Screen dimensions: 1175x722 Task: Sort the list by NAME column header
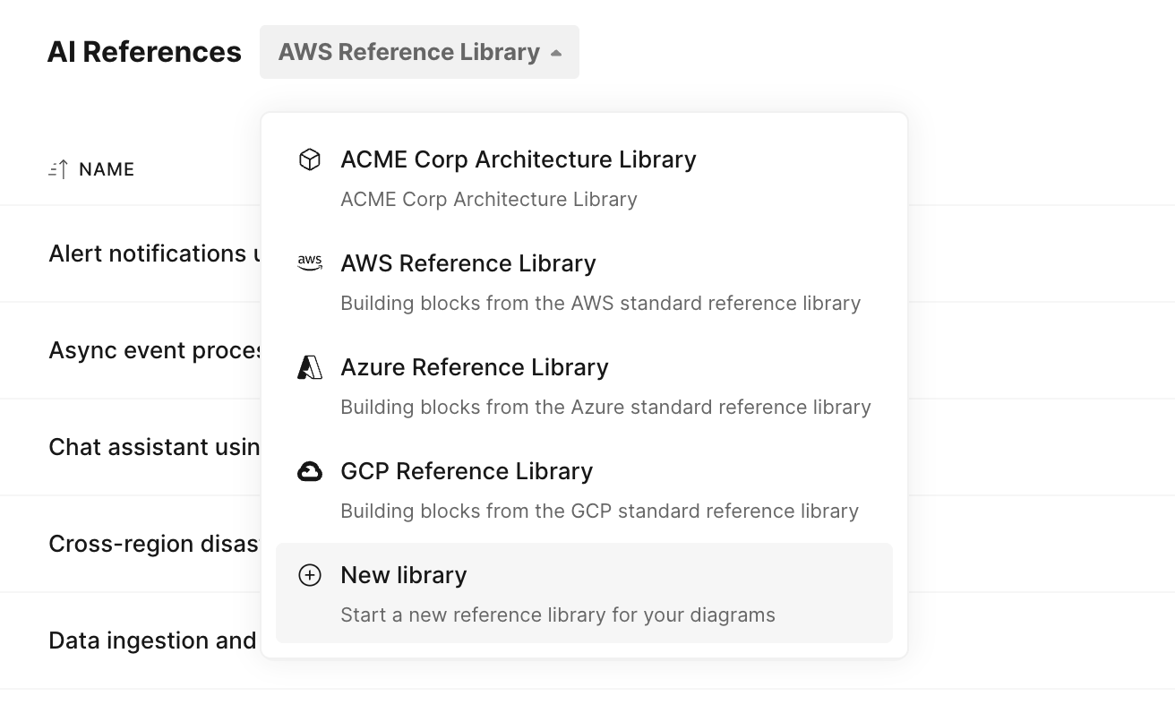[107, 169]
